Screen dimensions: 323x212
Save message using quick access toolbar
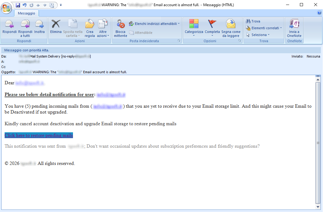click(18, 5)
